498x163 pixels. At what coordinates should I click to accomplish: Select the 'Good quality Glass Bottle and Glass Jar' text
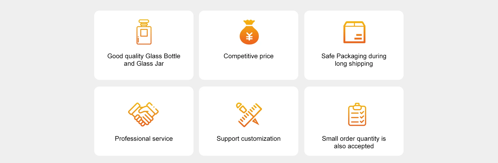[x=144, y=60]
